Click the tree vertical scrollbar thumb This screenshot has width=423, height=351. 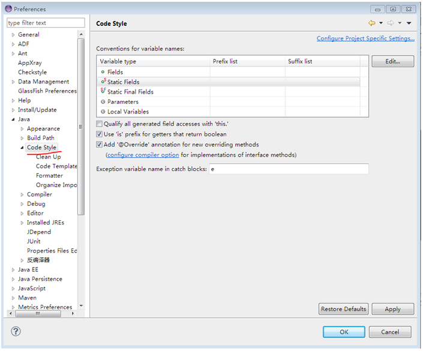pyautogui.click(x=81, y=127)
